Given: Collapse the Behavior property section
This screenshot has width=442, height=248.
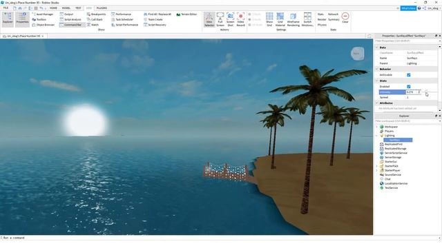Looking at the screenshot, I should pos(377,69).
